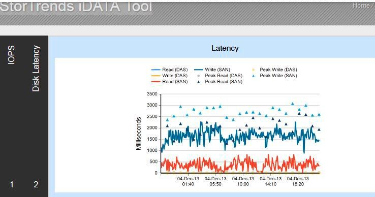Click number 2 under Disk Latency
375x197 pixels.
[x=36, y=184]
